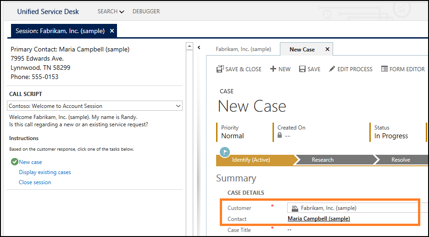Open the DEBUGGER menu item
The image size is (429, 237).
pyautogui.click(x=146, y=11)
